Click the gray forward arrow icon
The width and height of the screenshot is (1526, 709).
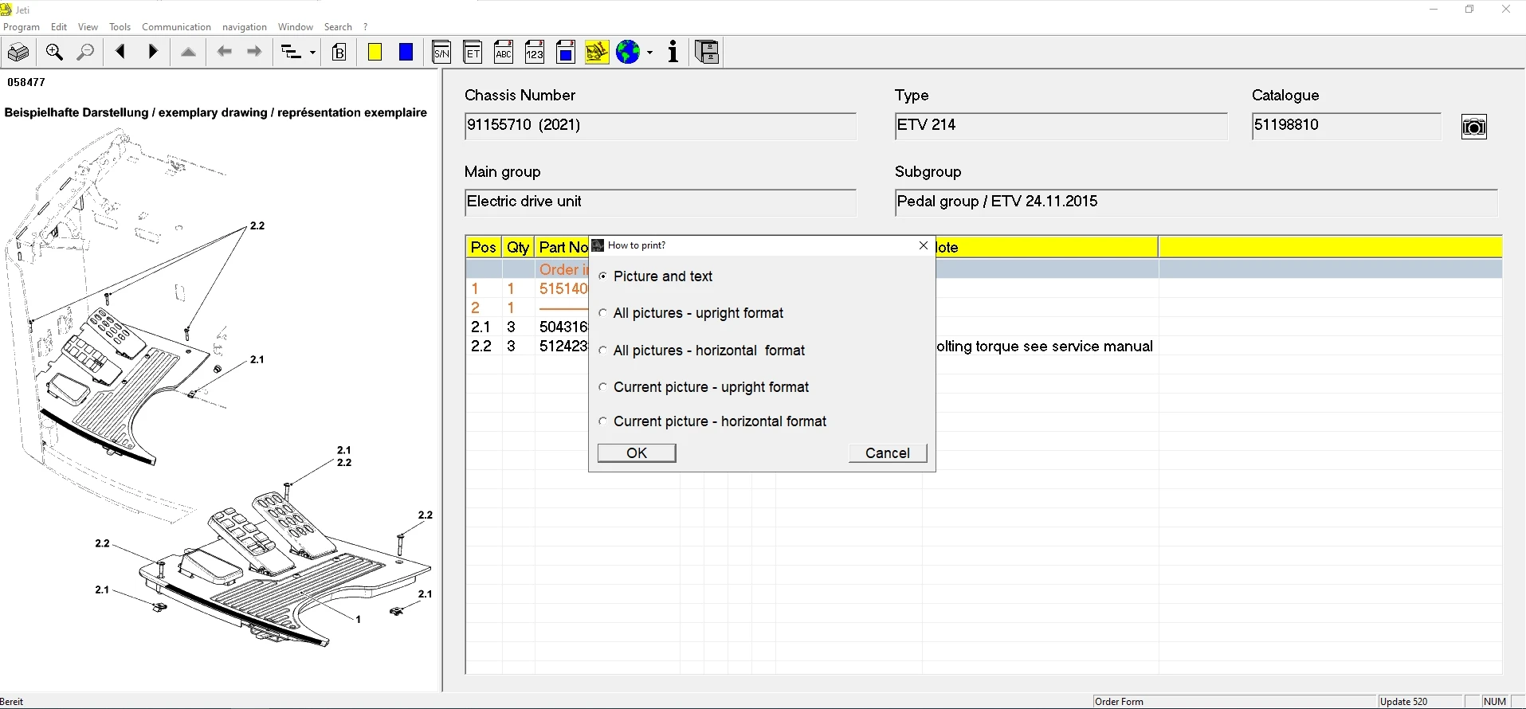coord(255,53)
